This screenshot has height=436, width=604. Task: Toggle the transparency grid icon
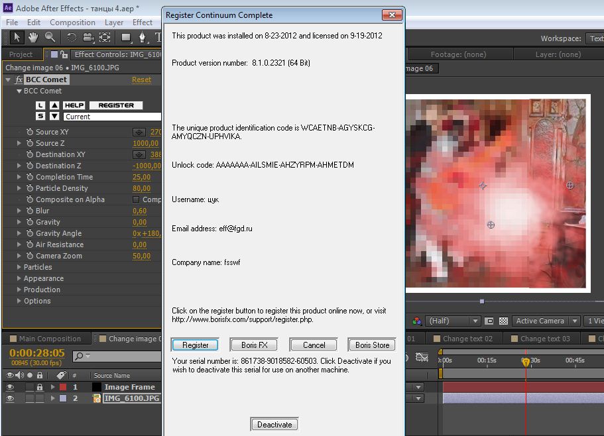pyautogui.click(x=503, y=321)
